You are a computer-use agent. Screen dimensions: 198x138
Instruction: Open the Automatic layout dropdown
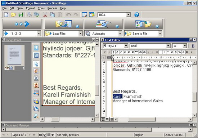pos(120,34)
